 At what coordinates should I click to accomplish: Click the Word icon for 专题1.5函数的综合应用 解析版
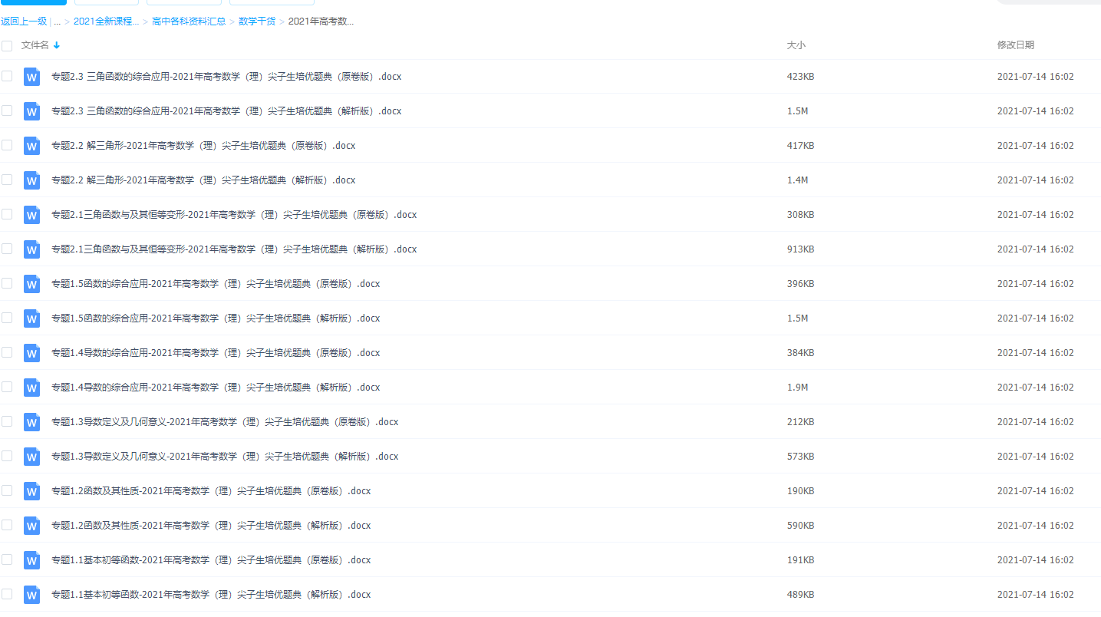click(31, 318)
